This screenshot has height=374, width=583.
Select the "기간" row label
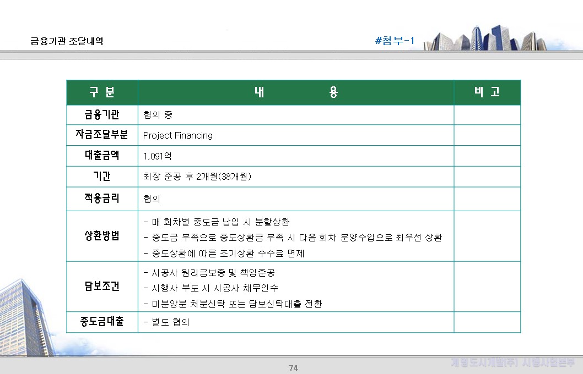click(102, 177)
